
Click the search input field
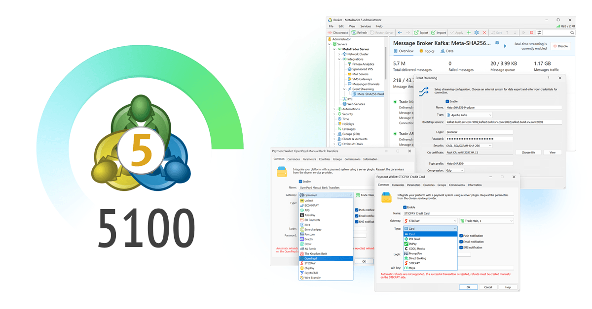pyautogui.click(x=556, y=32)
